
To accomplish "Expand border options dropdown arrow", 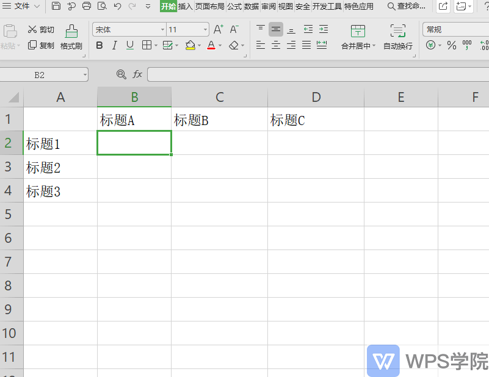I will (156, 46).
